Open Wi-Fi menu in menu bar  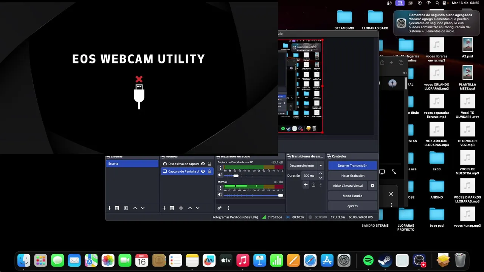tap(429, 3)
